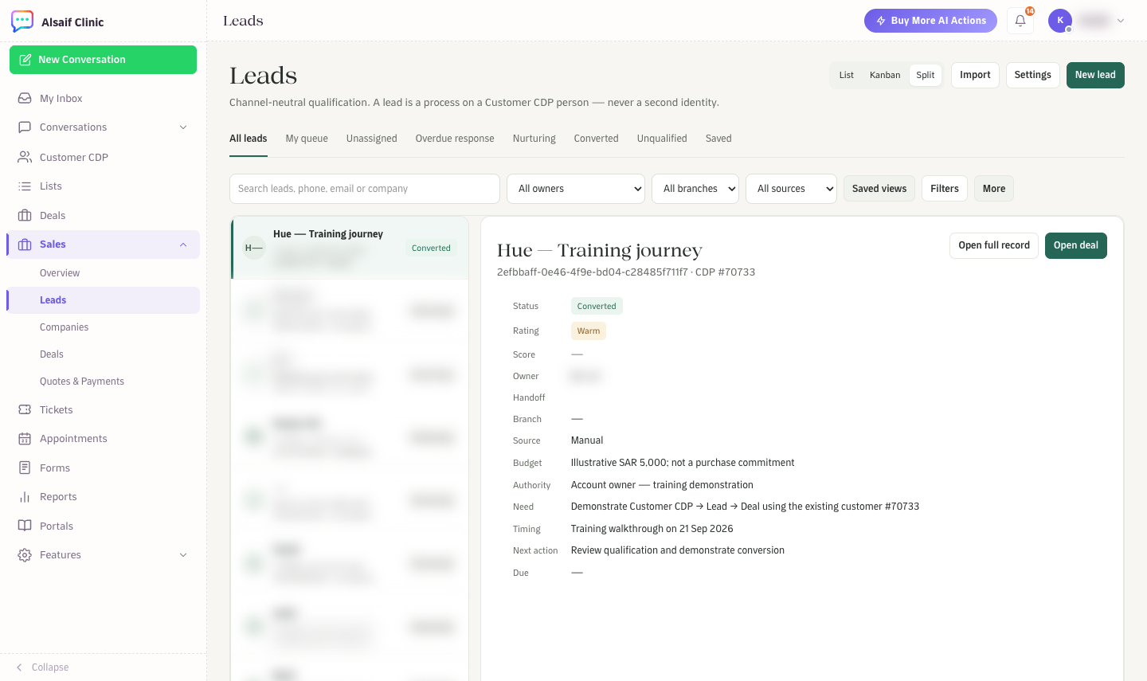Expand the Conversations chevron
1147x681 pixels.
tap(183, 127)
